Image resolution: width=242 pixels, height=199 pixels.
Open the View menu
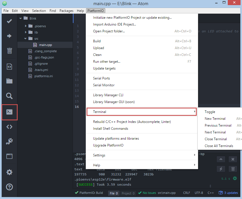tap(25, 11)
